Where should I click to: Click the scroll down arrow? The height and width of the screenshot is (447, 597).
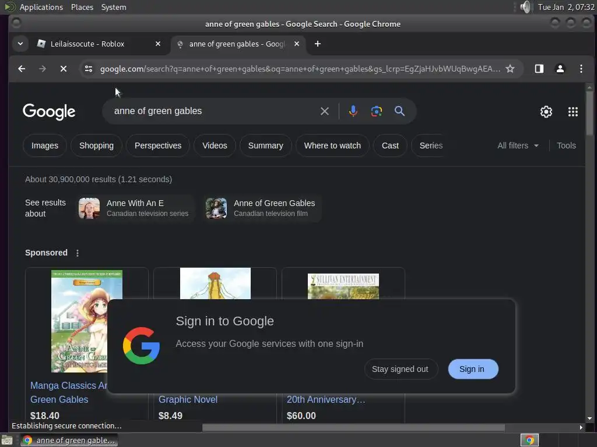[589, 418]
